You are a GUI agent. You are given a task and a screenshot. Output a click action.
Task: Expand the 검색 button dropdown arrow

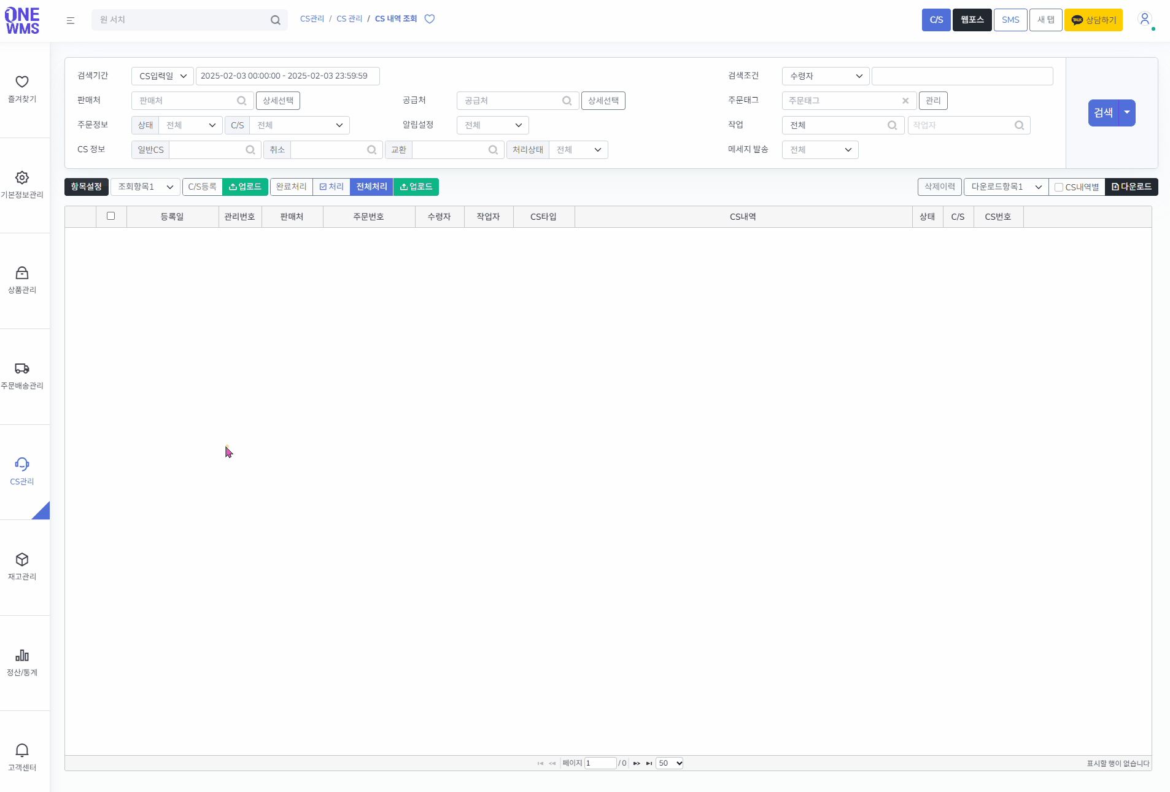1127,112
